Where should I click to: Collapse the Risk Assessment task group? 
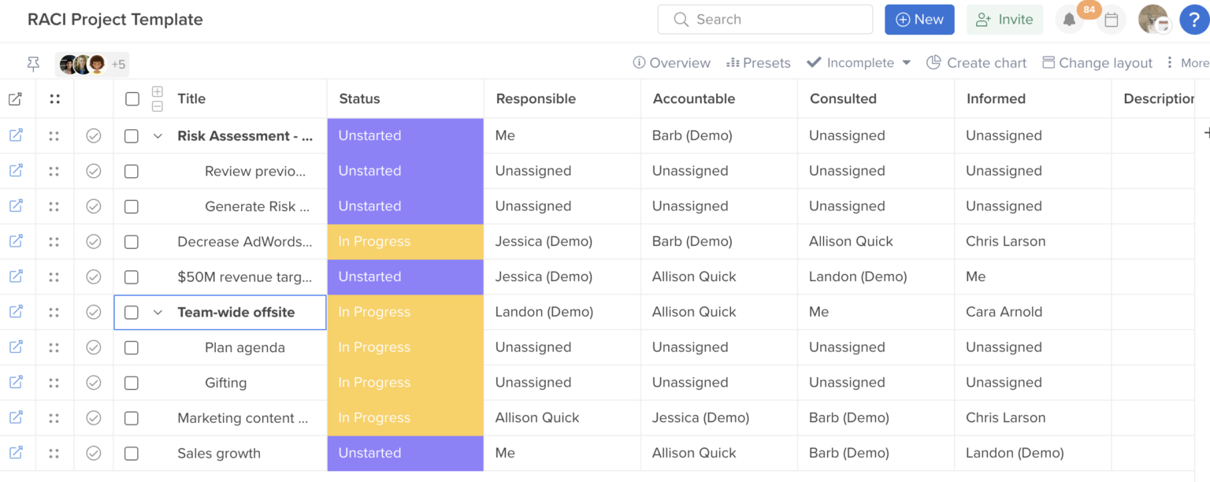point(157,135)
